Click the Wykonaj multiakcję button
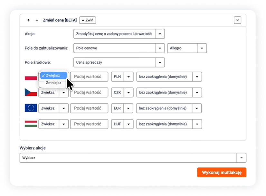Image resolution: width=266 pixels, height=196 pixels. click(222, 173)
